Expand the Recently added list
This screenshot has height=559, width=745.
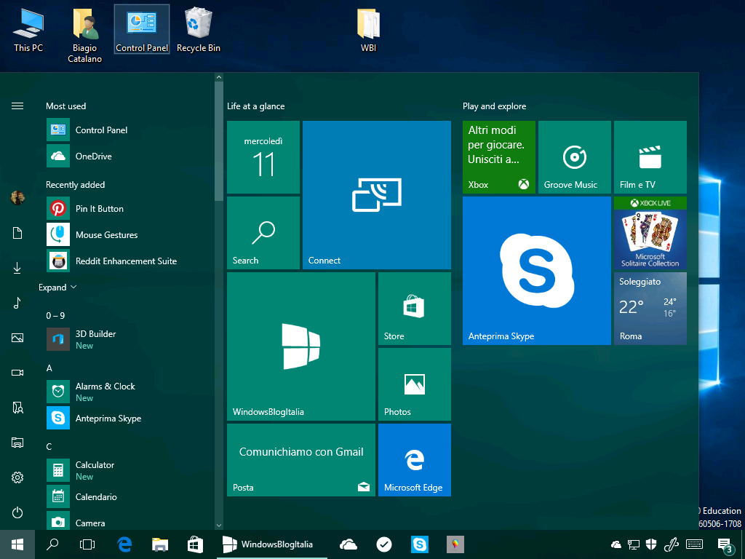tap(57, 288)
